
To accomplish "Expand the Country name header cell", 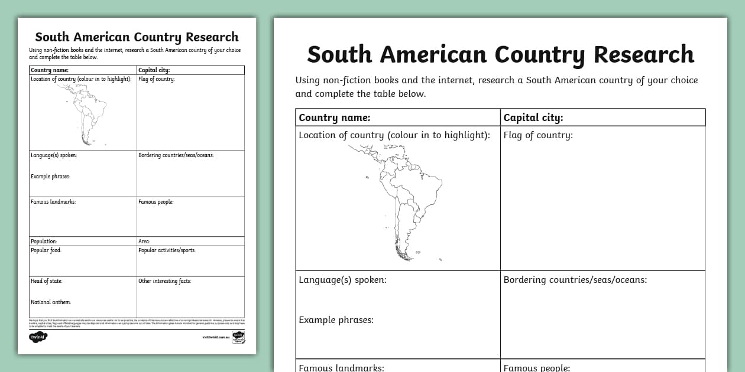I will pos(397,117).
